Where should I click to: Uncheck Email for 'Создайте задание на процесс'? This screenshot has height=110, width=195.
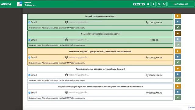29,22
